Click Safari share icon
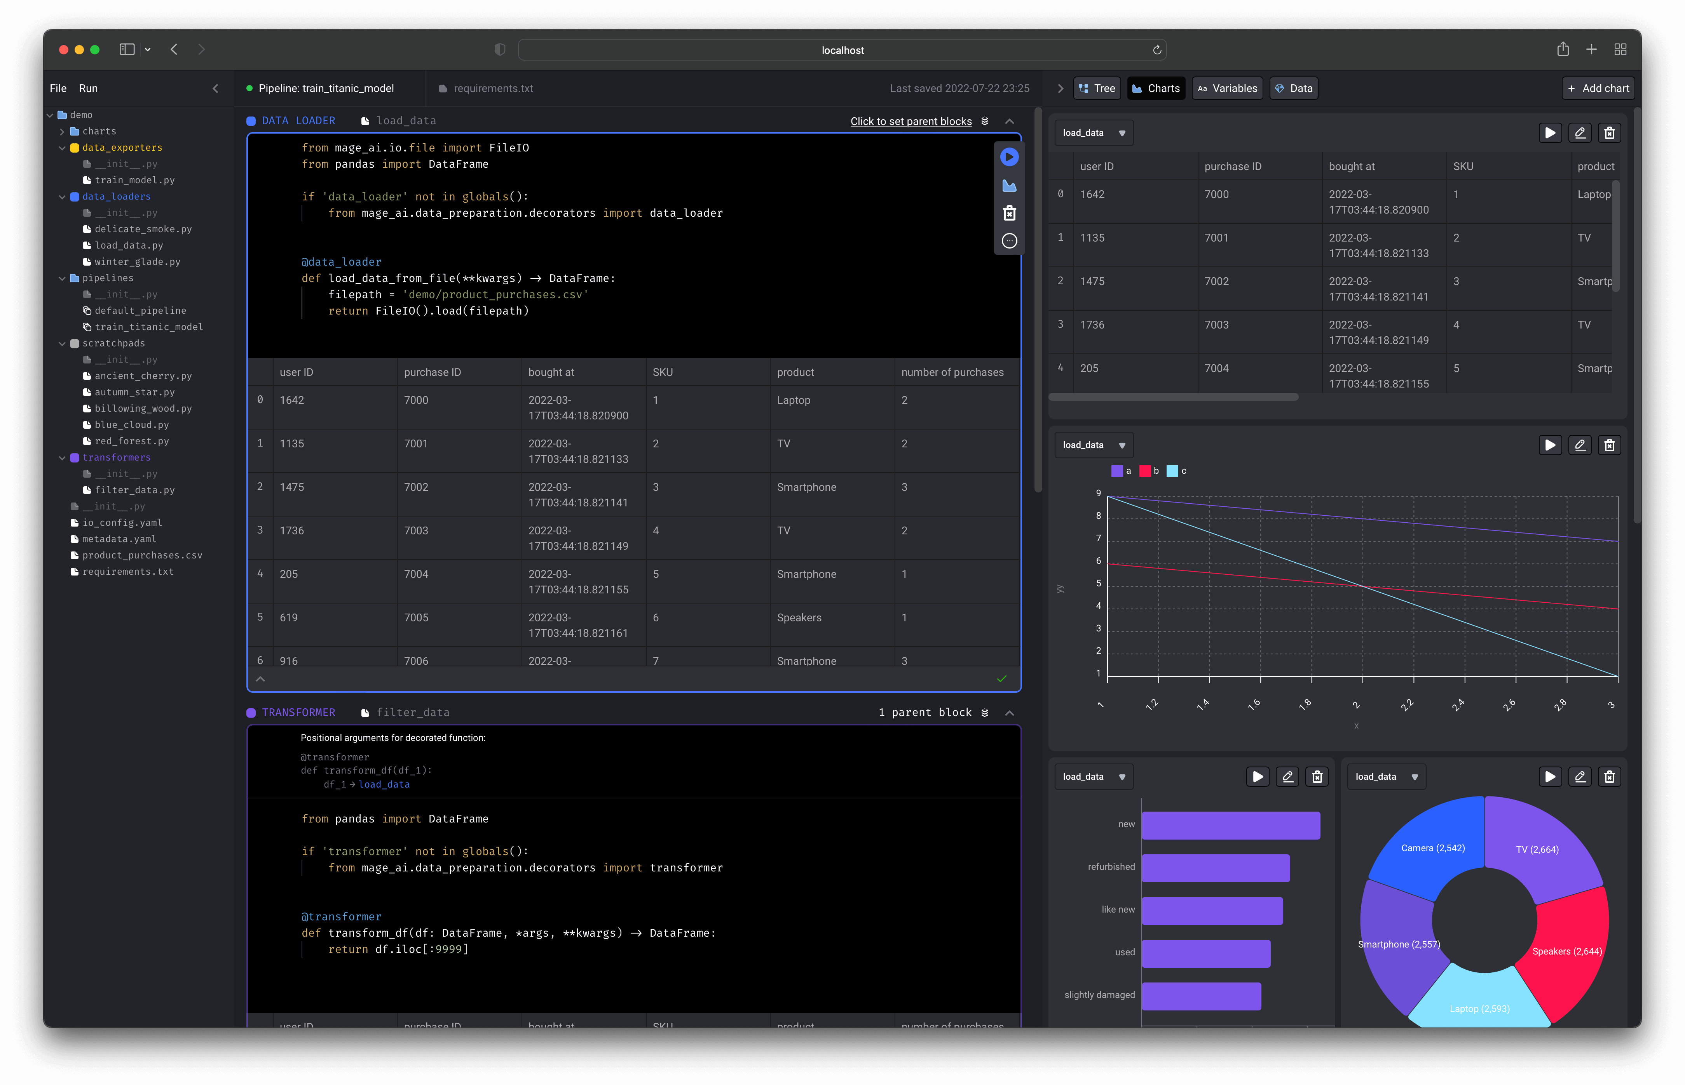 [x=1562, y=49]
